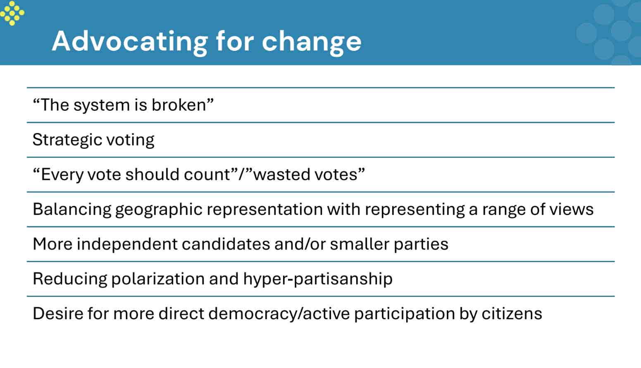Click the word "change" in the title
This screenshot has width=641, height=368.
coord(312,42)
